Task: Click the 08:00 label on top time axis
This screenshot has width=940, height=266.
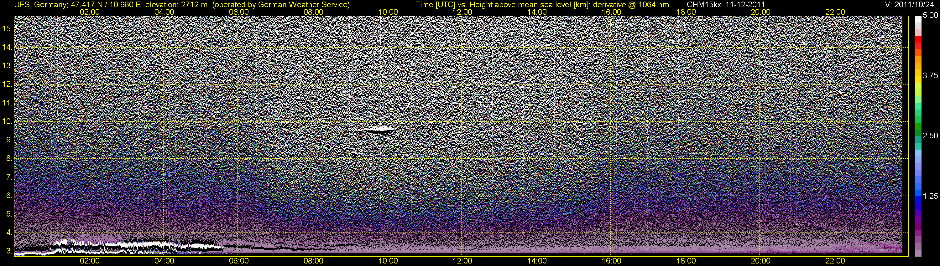Action: (313, 12)
